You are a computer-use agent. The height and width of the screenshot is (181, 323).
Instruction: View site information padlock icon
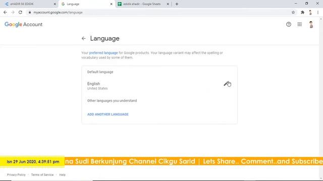click(x=30, y=12)
